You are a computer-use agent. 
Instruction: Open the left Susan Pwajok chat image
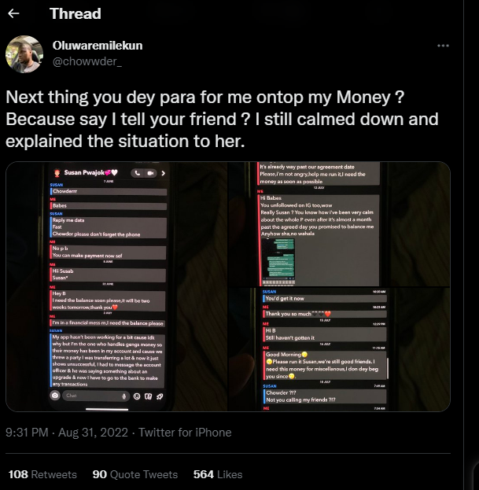coord(116,286)
